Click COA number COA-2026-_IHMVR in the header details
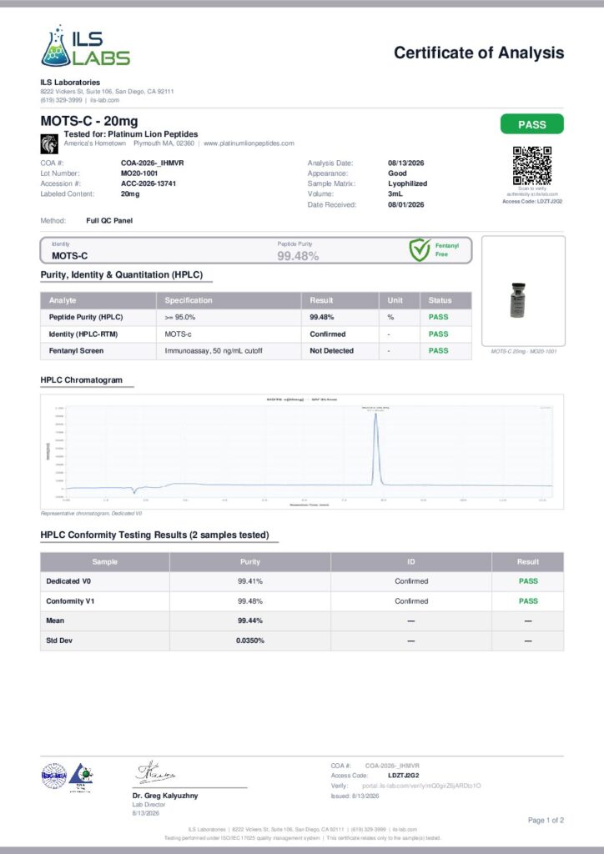This screenshot has height=854, width=604. [x=153, y=163]
